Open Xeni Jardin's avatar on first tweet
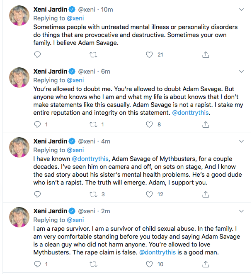 19,16
